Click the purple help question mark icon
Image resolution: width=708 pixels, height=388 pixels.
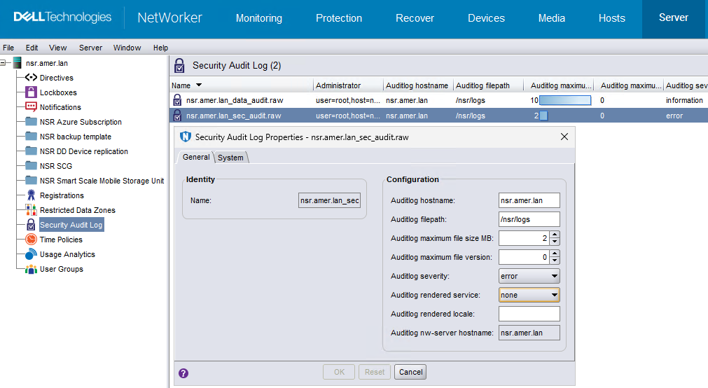(183, 373)
